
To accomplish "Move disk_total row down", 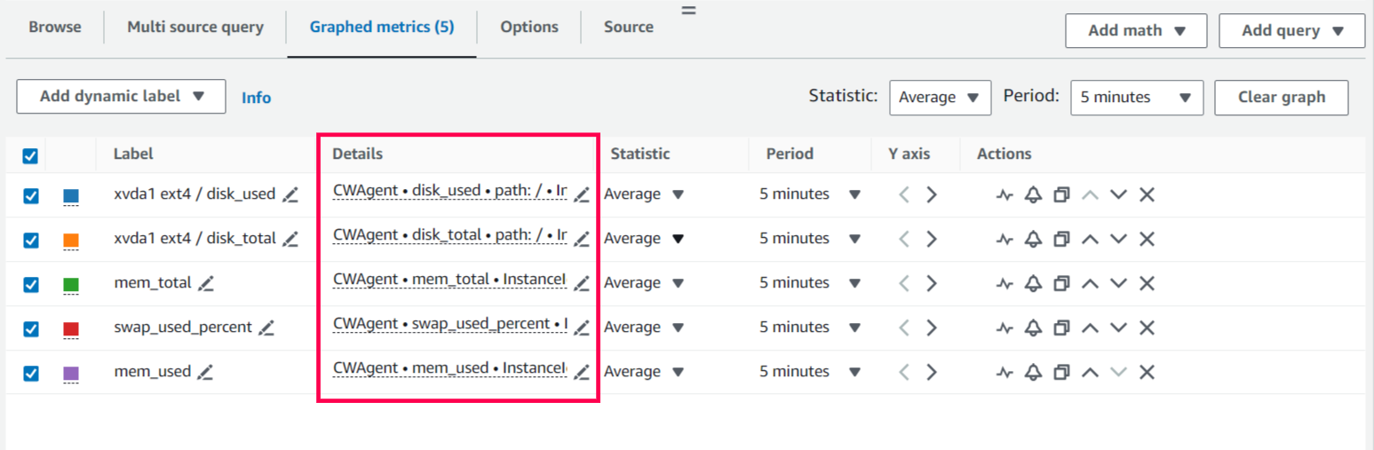I will tap(1118, 239).
